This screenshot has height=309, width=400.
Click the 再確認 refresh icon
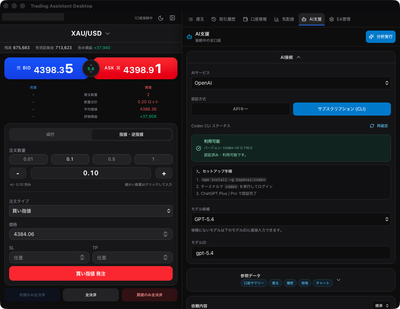tap(372, 126)
